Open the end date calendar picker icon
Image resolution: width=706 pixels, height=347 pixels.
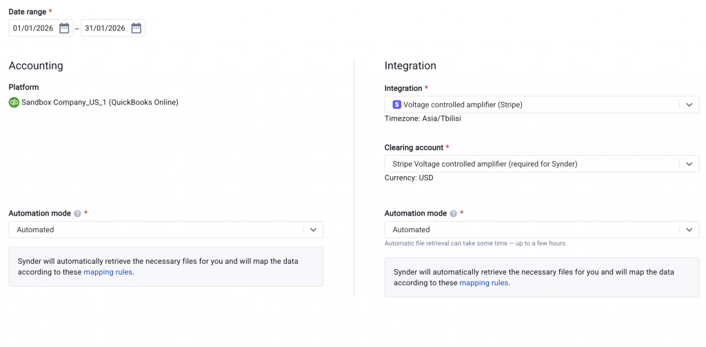point(136,28)
